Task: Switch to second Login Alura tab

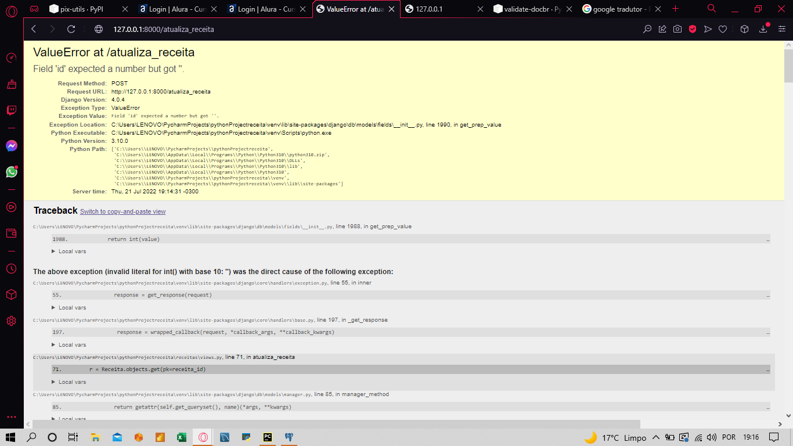Action: pyautogui.click(x=267, y=9)
